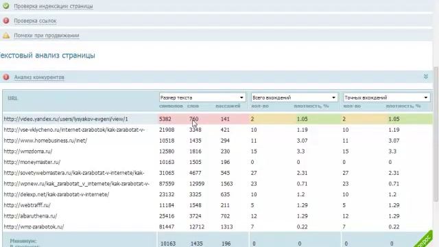439x247 pixels.
Task: Open the Анализ конкурентов link
Action: [x=39, y=77]
